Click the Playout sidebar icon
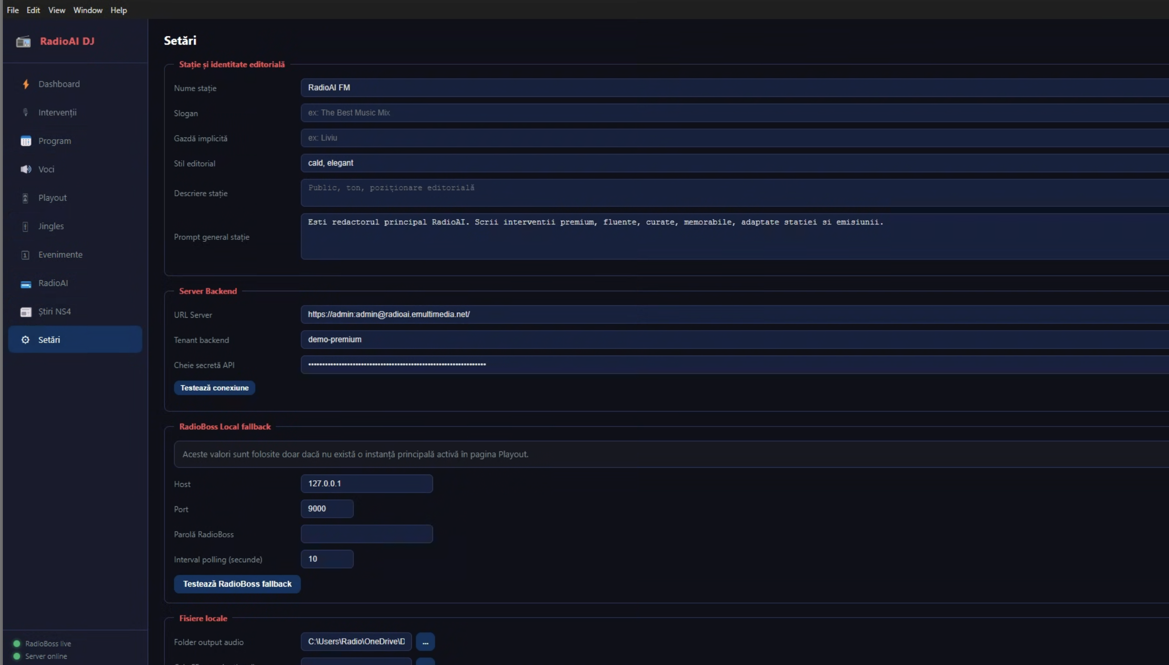 pyautogui.click(x=25, y=198)
